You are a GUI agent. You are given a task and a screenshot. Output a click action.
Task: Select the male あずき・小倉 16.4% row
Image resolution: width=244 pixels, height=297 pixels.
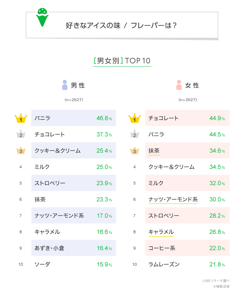[74, 248]
